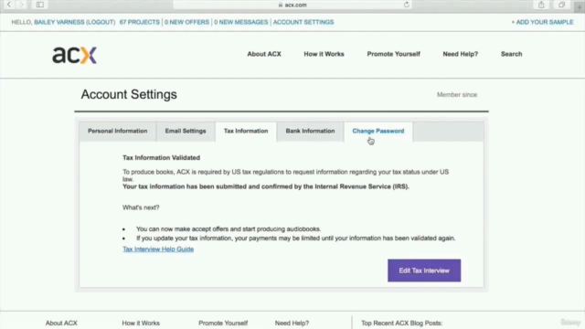Open How it Works in main navigation
This screenshot has width=585, height=329.
pyautogui.click(x=324, y=54)
